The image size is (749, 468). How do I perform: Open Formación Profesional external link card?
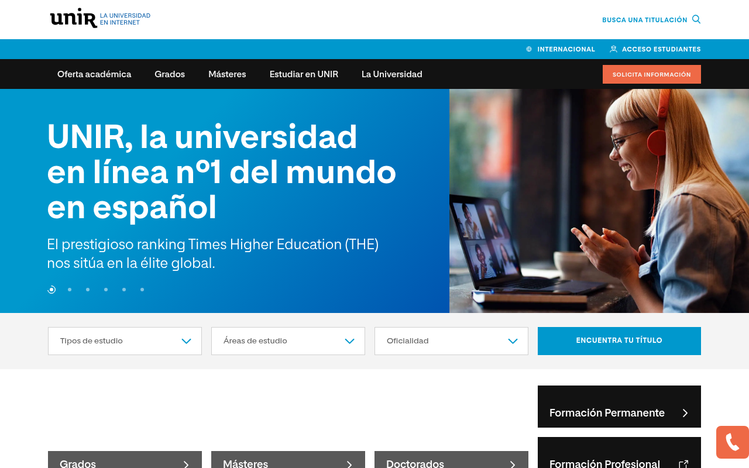click(x=619, y=453)
